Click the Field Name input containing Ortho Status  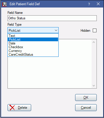52,18
